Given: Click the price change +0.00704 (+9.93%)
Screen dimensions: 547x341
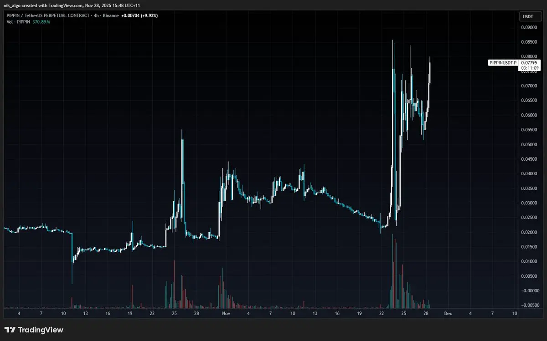Looking at the screenshot, I should pos(139,15).
